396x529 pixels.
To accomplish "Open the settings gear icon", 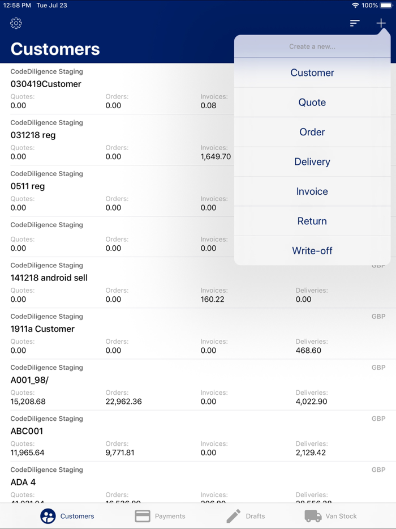I will click(16, 23).
